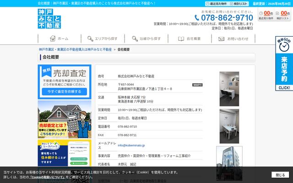Open お問い合わせ navigation item
This screenshot has height=183, width=293.
(x=233, y=38)
